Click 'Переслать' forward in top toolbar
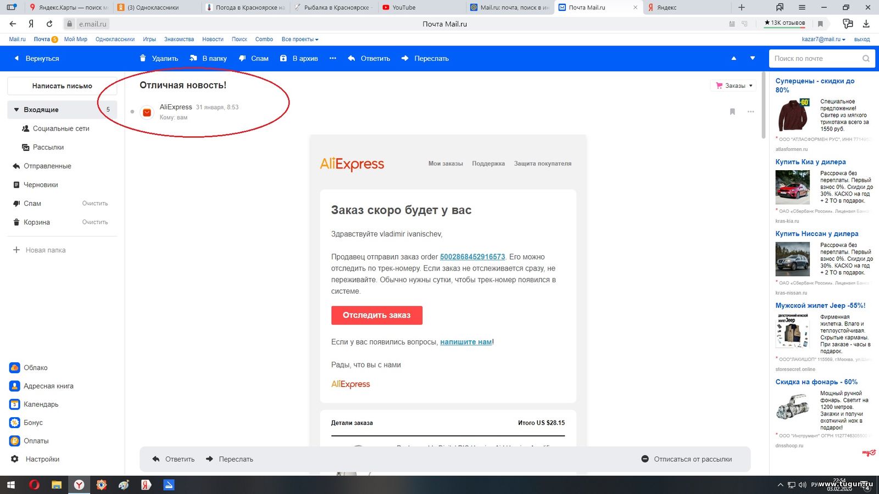The image size is (879, 494). click(x=425, y=58)
